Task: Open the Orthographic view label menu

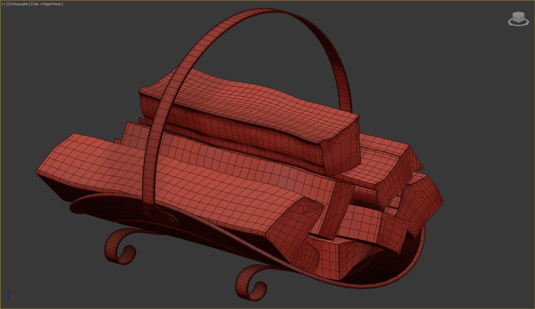Action: tap(19, 4)
